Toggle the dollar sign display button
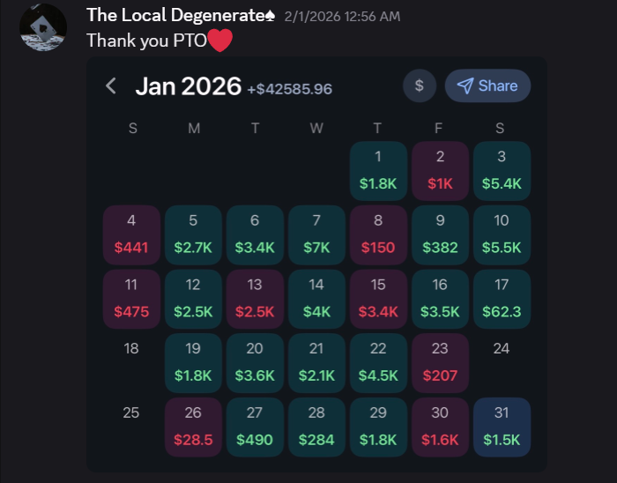This screenshot has width=617, height=483. (x=420, y=85)
